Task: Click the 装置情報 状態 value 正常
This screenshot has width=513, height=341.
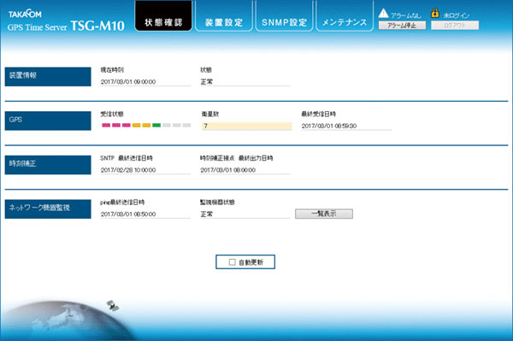Action: [x=206, y=82]
